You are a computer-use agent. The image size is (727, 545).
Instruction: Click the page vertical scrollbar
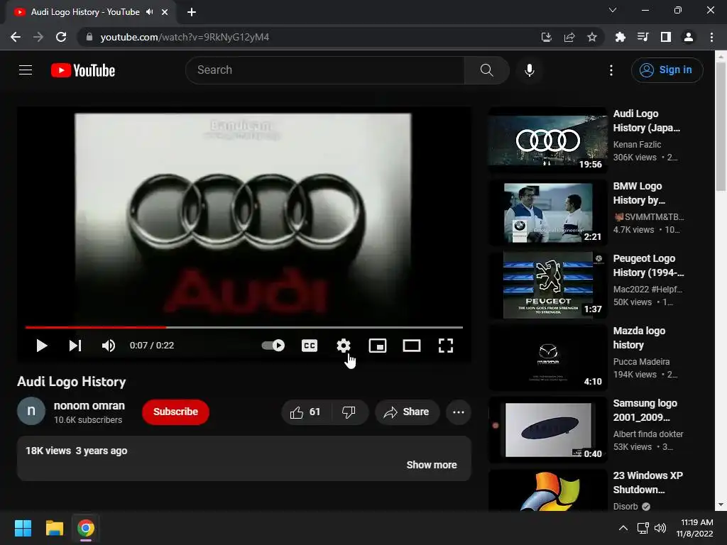721,125
